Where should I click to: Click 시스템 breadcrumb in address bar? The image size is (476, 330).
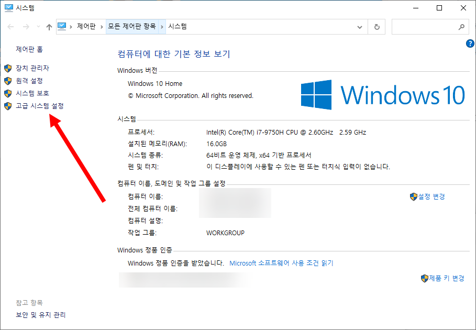click(178, 26)
